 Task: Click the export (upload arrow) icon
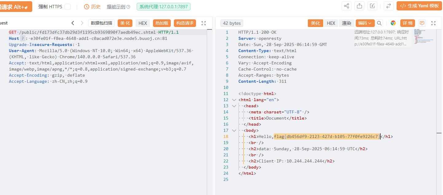[x=359, y=6]
